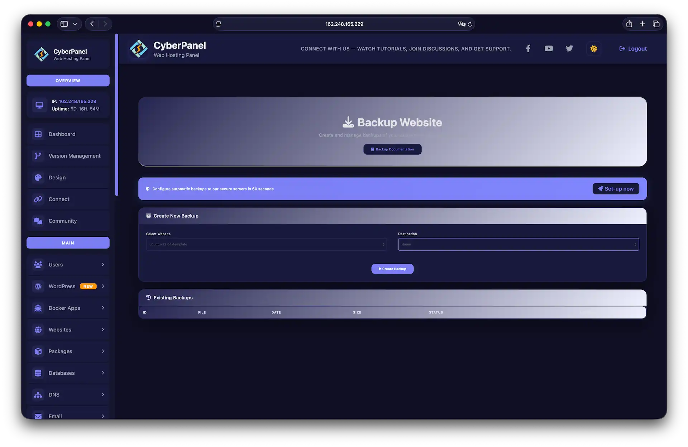The width and height of the screenshot is (688, 447).
Task: Visit CyberPanel's Facebook page
Action: 528,48
